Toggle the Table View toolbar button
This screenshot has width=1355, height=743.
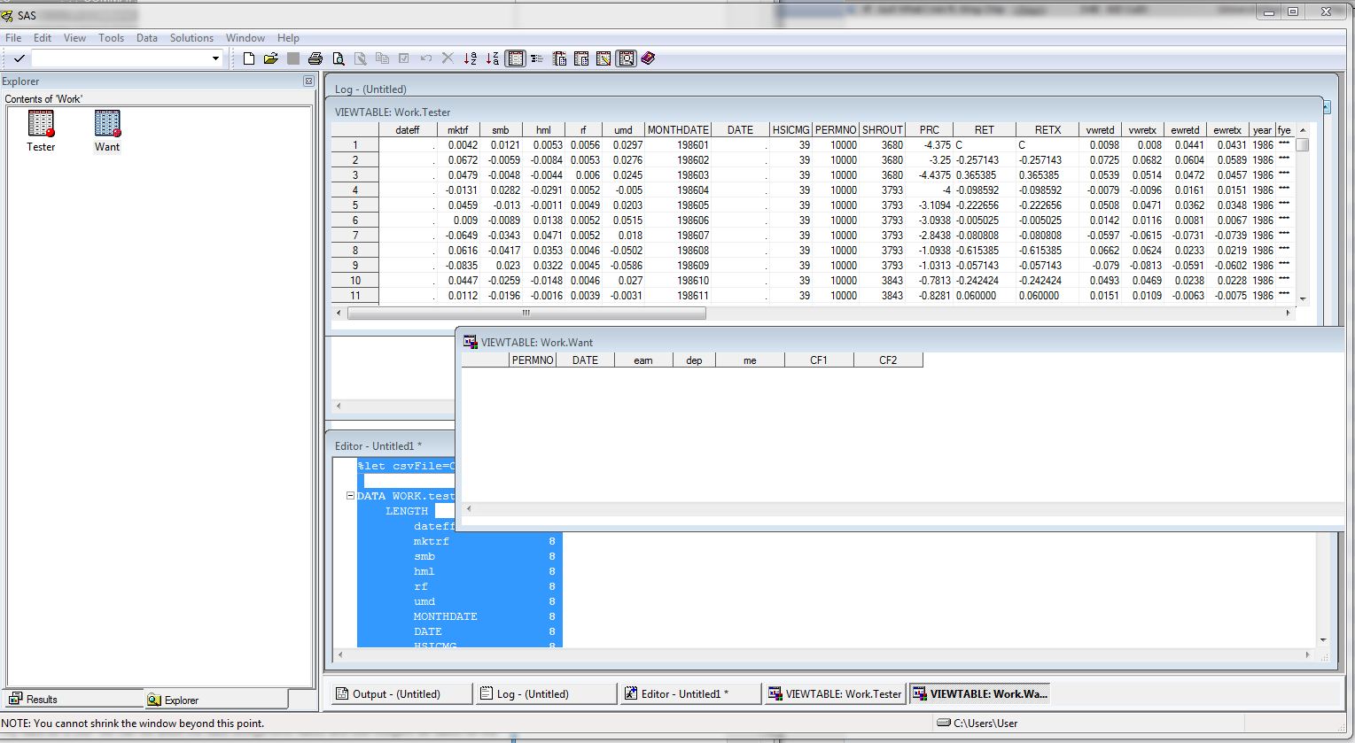click(x=515, y=58)
